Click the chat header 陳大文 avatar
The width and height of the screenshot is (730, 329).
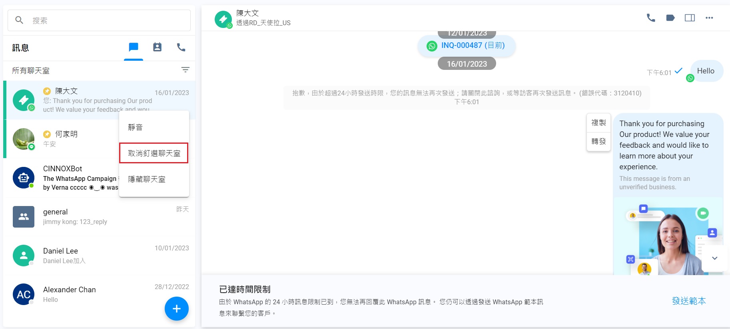pyautogui.click(x=223, y=19)
